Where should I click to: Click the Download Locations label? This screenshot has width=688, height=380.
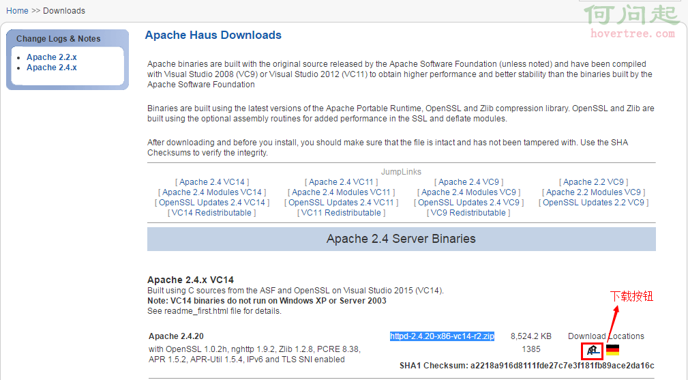606,336
